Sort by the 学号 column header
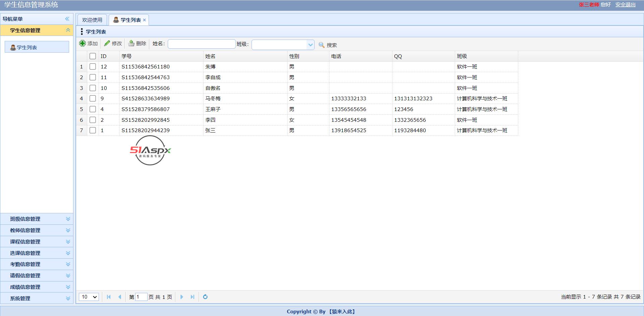 click(x=162, y=56)
